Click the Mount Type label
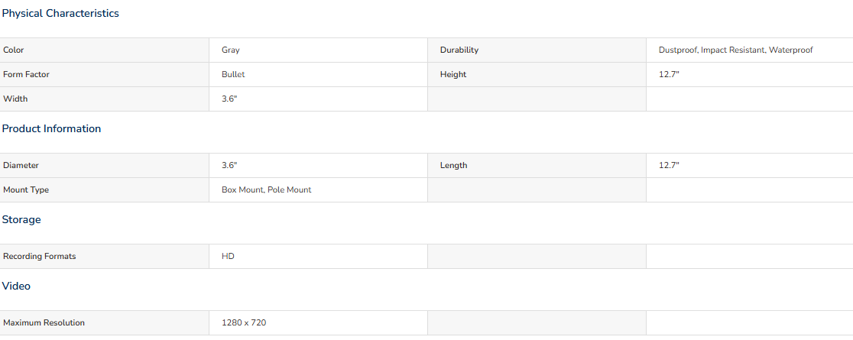 pyautogui.click(x=26, y=189)
